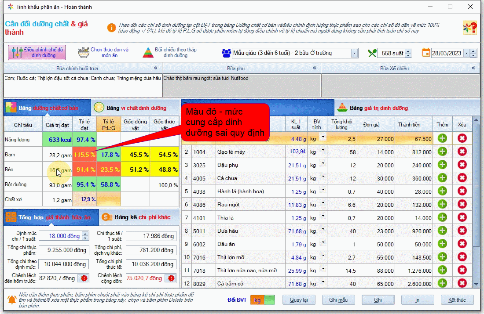Open the Mẫu giáo age group dropdown
Image resolution: width=484 pixels, height=314 pixels.
click(354, 53)
